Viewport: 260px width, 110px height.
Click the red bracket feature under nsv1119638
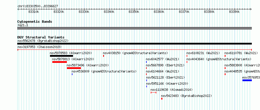(x=154, y=93)
